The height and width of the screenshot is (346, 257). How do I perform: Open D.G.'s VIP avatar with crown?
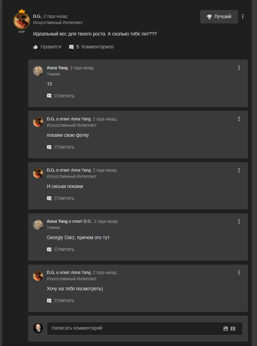click(x=22, y=21)
